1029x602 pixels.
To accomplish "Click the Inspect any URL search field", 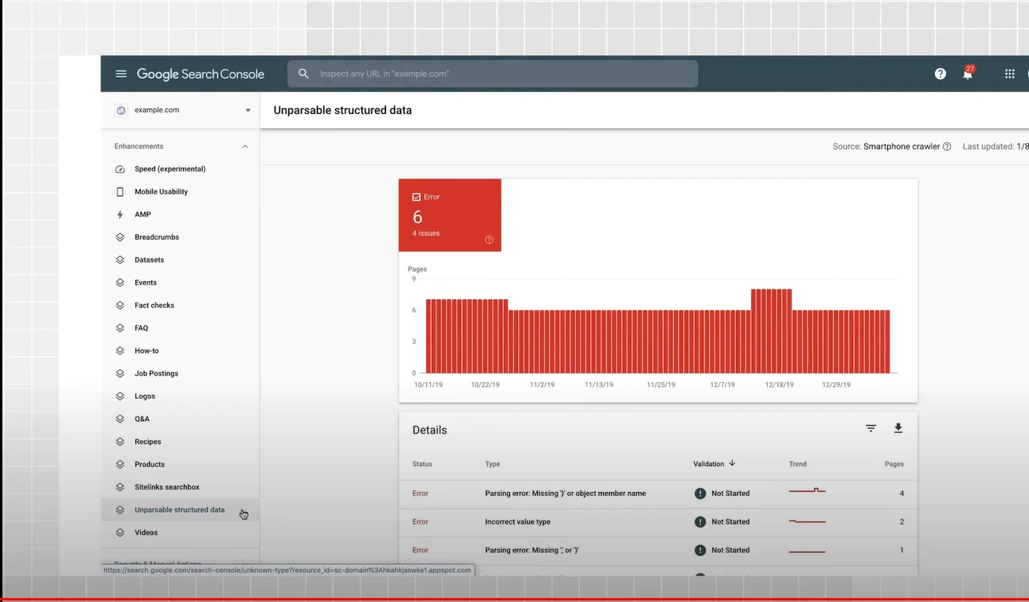I will coord(493,74).
